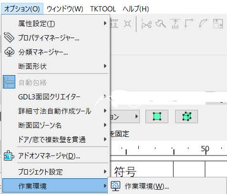The image size is (227, 194).
Task: Click the Property Manager tag icon
Action: 9,38
